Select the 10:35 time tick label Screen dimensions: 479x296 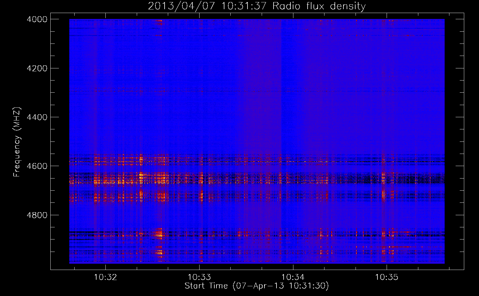(x=387, y=277)
